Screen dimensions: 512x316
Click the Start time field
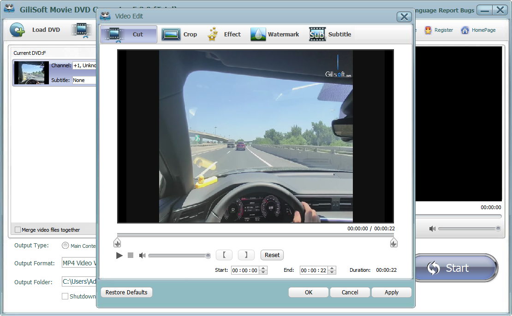(x=245, y=270)
